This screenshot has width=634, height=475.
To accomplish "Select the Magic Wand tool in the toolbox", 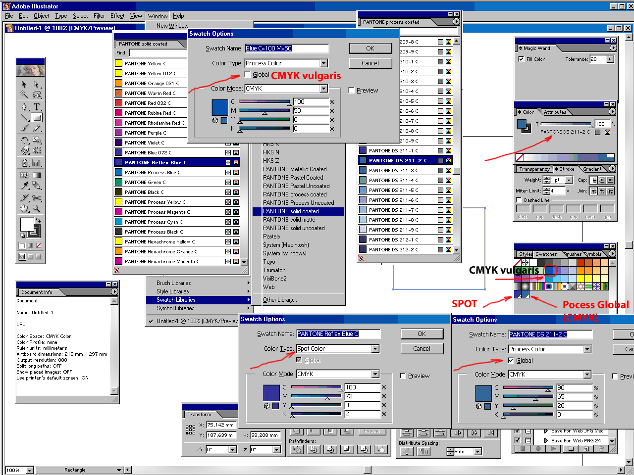I will pos(24,95).
